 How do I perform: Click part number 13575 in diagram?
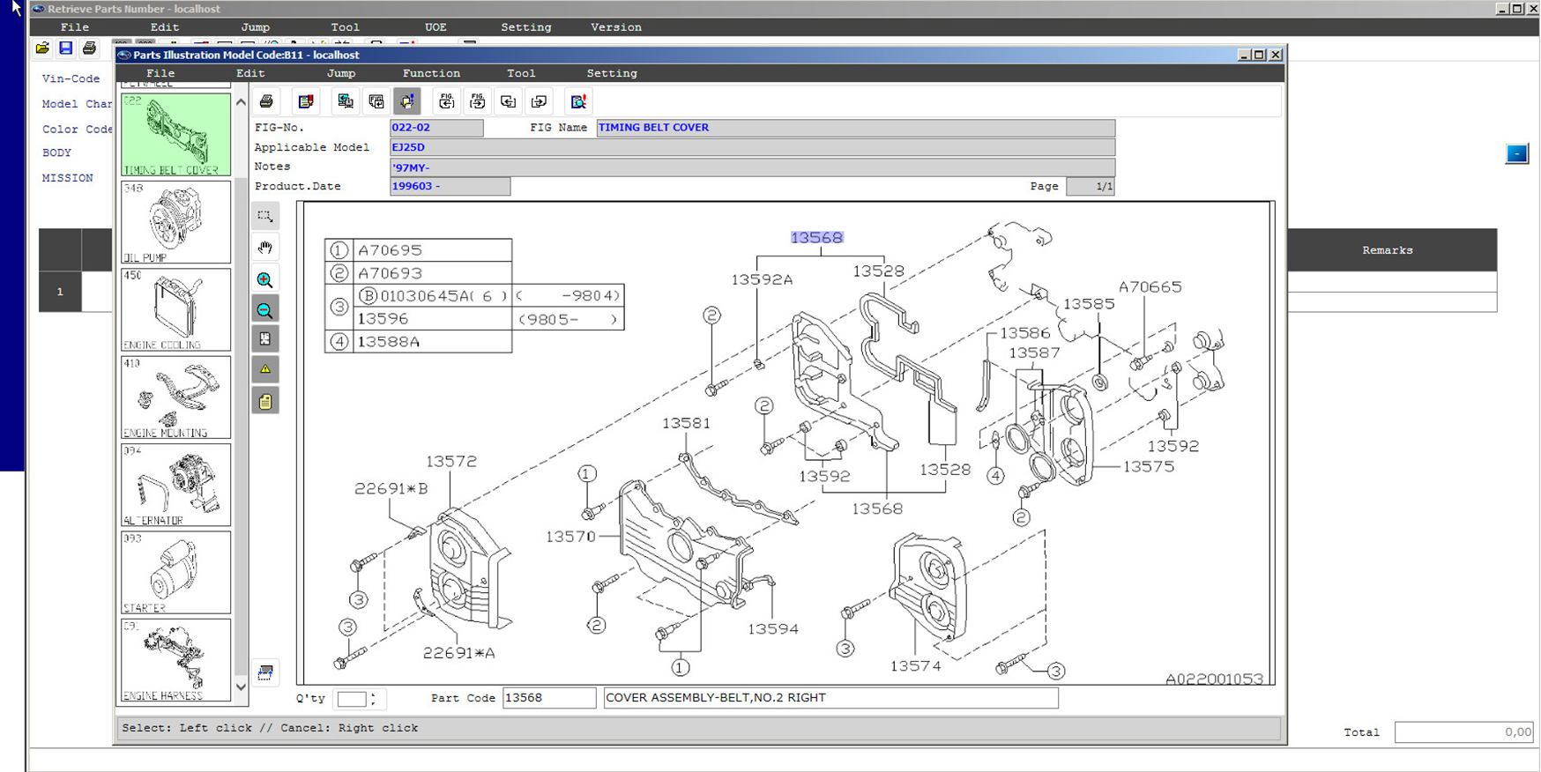[x=1148, y=466]
